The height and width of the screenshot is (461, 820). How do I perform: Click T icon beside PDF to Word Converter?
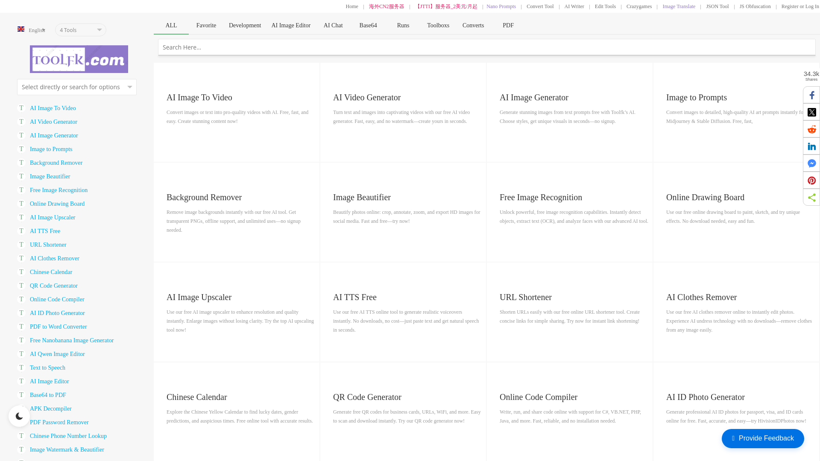(21, 327)
